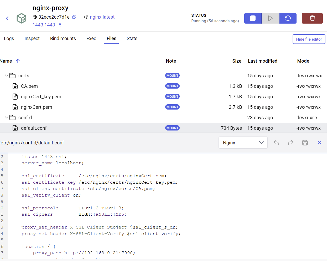327x261 pixels.
Task: Click the 2.7 kB size of nginxCert.pem
Action: [x=235, y=107]
